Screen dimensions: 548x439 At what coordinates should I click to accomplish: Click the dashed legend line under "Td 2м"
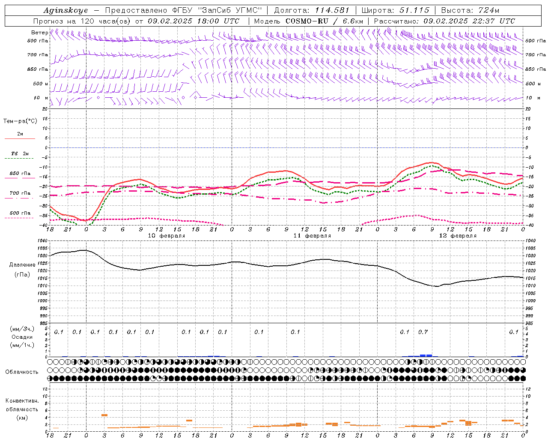click(20, 159)
